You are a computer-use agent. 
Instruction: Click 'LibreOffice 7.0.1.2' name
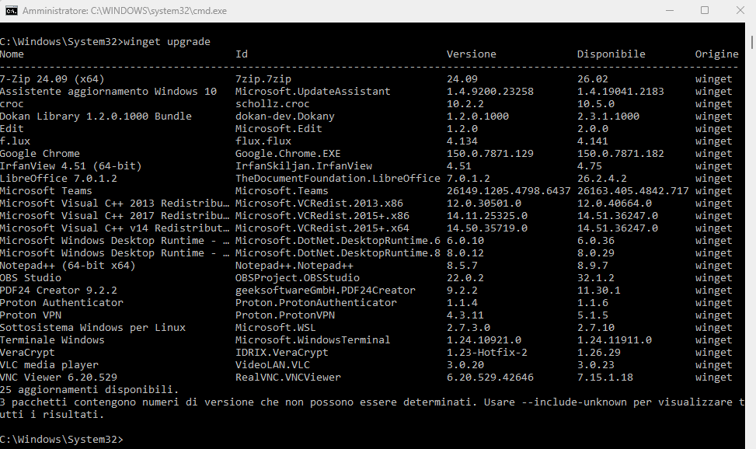coord(58,179)
